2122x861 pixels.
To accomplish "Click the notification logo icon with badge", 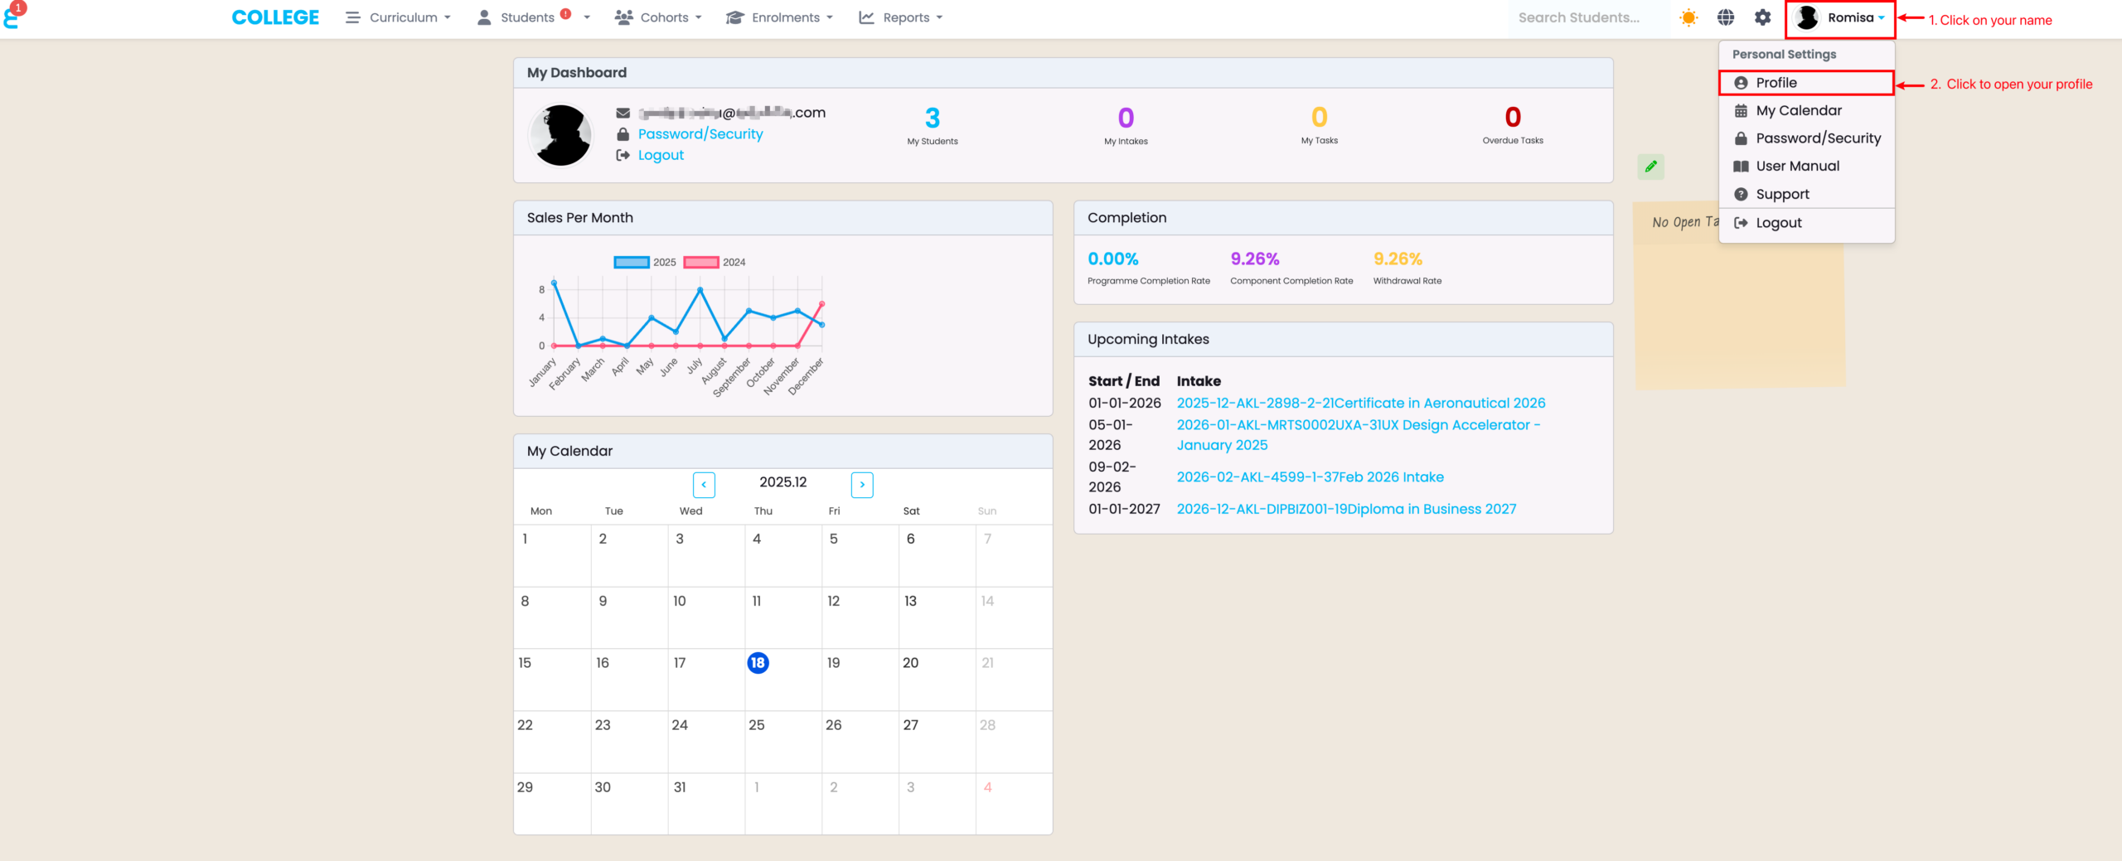I will [x=13, y=16].
